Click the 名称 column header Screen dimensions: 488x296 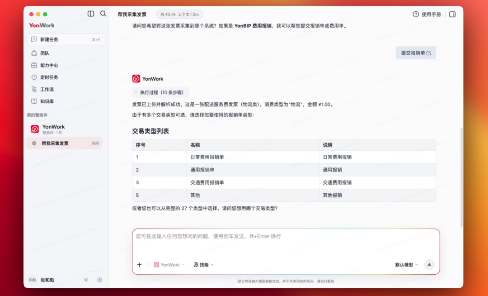pos(253,145)
